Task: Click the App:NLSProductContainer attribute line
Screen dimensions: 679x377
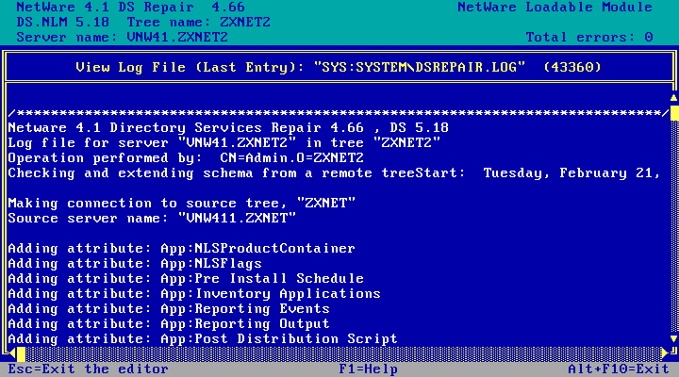Action: tap(181, 249)
